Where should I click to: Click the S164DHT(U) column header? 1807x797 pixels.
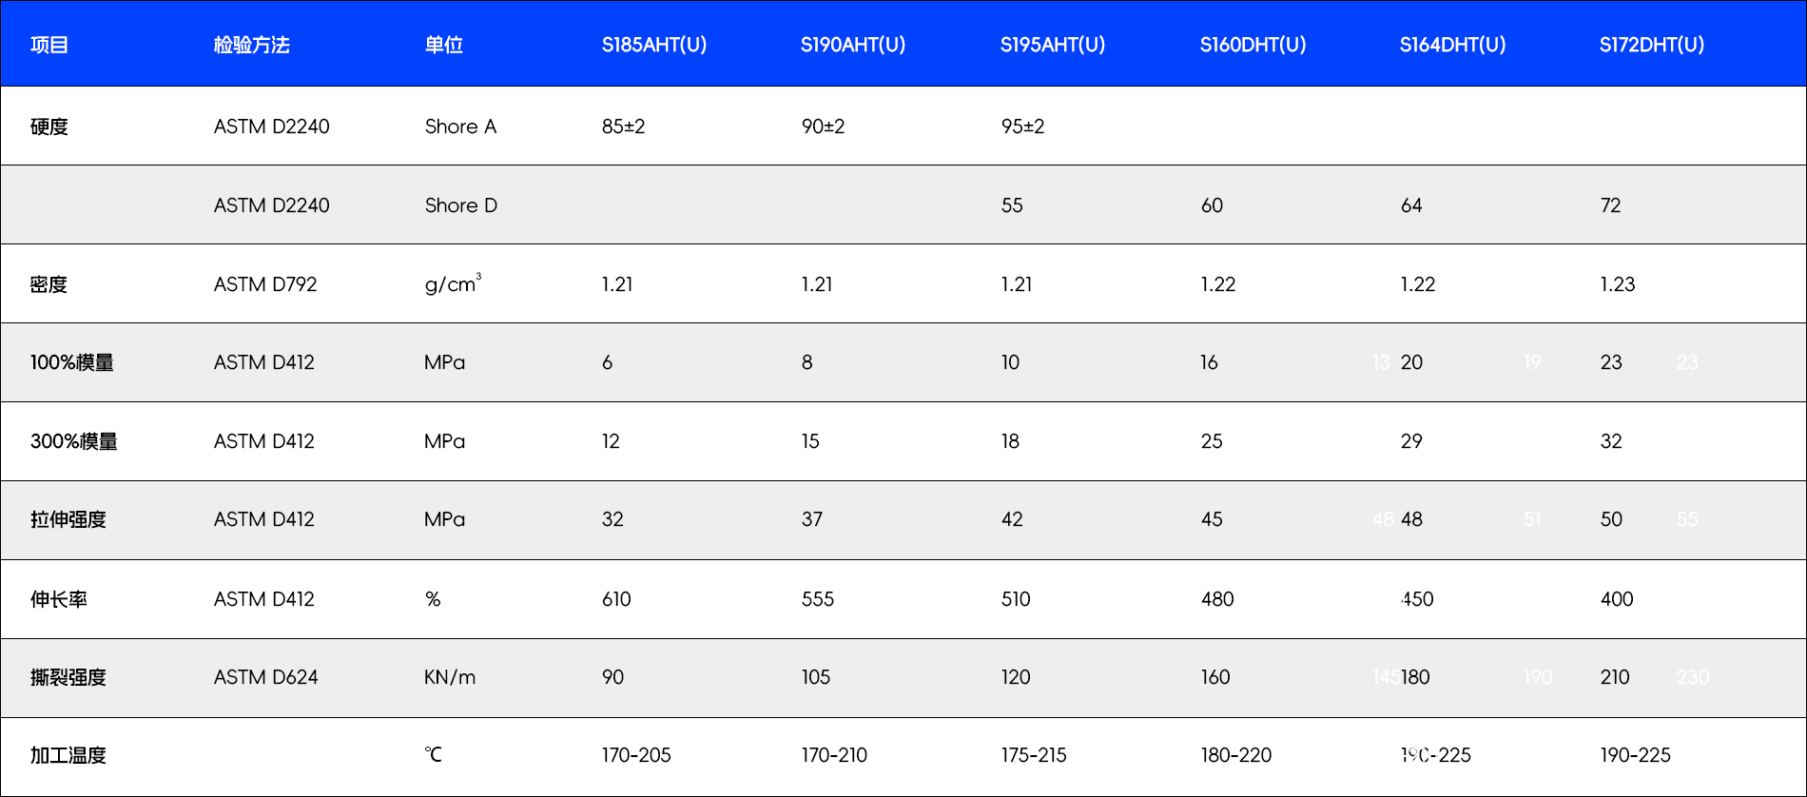coord(1452,45)
